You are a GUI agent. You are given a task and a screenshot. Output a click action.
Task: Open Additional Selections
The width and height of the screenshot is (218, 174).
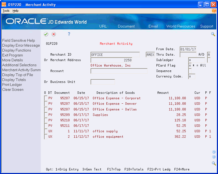pyautogui.click(x=19, y=65)
